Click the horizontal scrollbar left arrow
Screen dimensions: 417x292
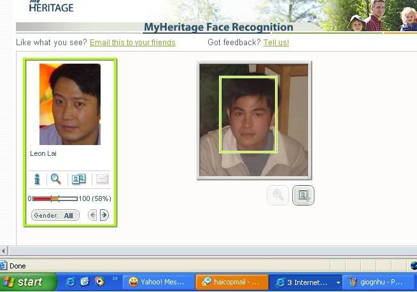pyautogui.click(x=3, y=251)
